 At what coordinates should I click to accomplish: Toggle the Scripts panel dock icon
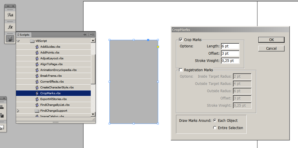pyautogui.click(x=10, y=39)
